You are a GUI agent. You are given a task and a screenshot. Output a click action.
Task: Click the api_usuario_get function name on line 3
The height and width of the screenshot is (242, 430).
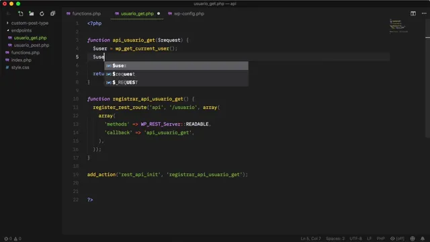point(134,40)
